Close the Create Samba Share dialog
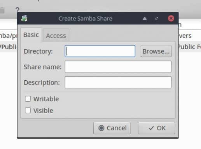 (x=171, y=18)
